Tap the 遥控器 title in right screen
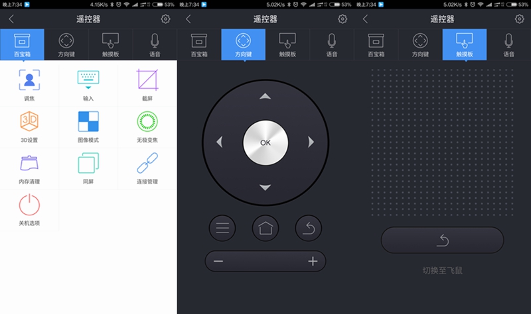The height and width of the screenshot is (314, 531). (x=442, y=19)
